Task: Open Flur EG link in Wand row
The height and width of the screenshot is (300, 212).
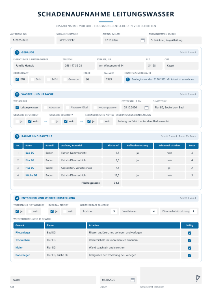Action: tap(30, 168)
